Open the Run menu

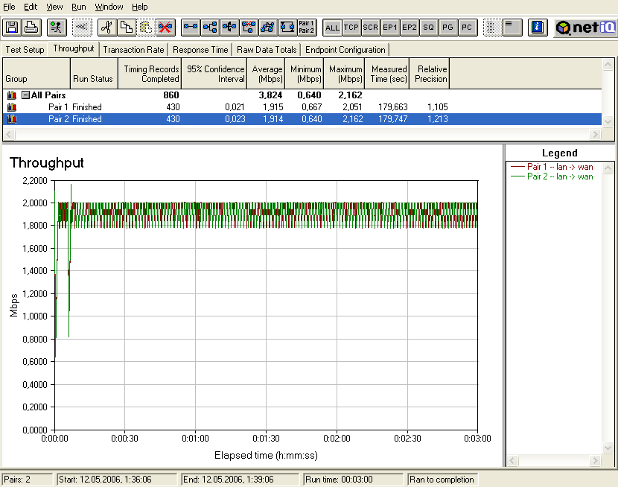tap(79, 7)
